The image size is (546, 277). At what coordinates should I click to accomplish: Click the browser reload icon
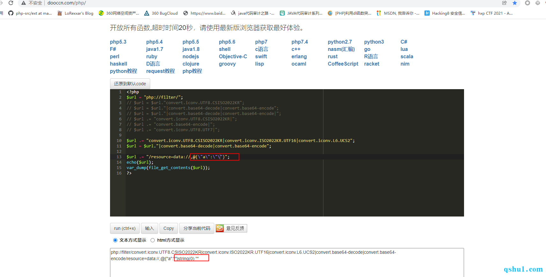tap(11, 3)
